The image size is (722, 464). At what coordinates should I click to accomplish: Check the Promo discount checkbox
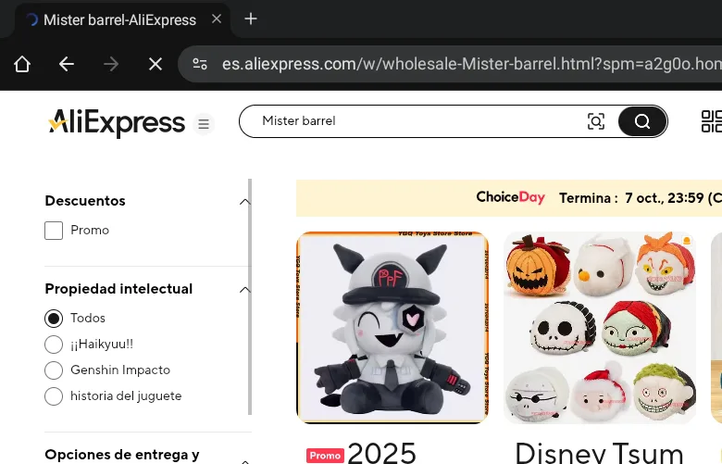pyautogui.click(x=54, y=231)
